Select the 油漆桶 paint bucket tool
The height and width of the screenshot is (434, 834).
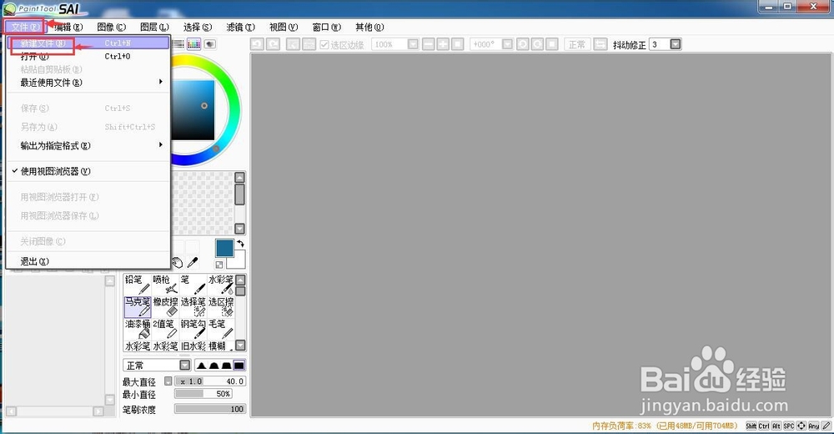click(138, 329)
